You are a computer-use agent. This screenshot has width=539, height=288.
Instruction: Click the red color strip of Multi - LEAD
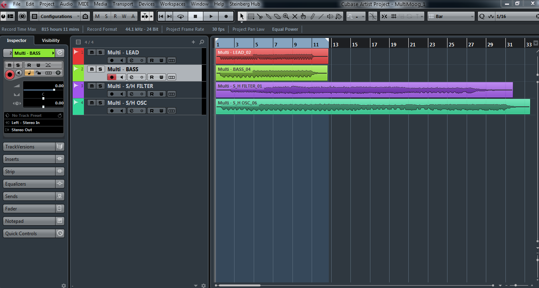(x=78, y=56)
